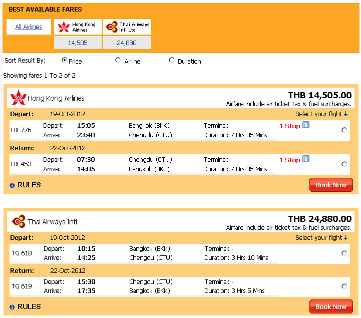
Task: Click the 1 Stop label for HX 776
Action: [x=289, y=126]
